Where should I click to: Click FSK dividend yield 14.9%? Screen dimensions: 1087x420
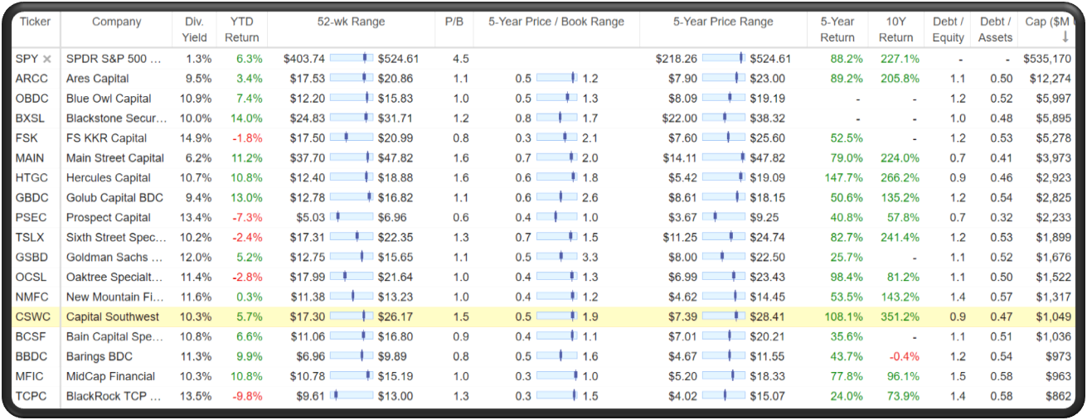(197, 138)
